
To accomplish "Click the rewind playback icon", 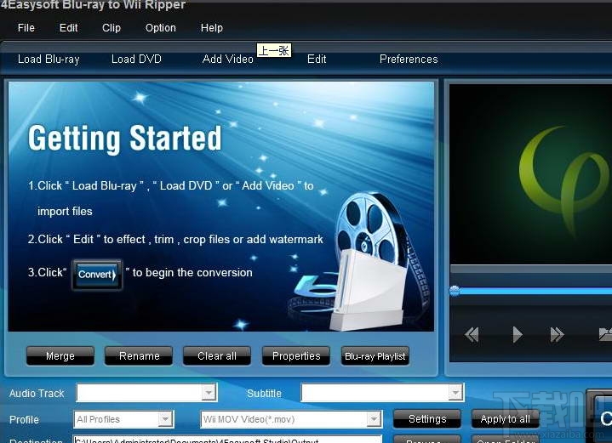I will point(472,334).
